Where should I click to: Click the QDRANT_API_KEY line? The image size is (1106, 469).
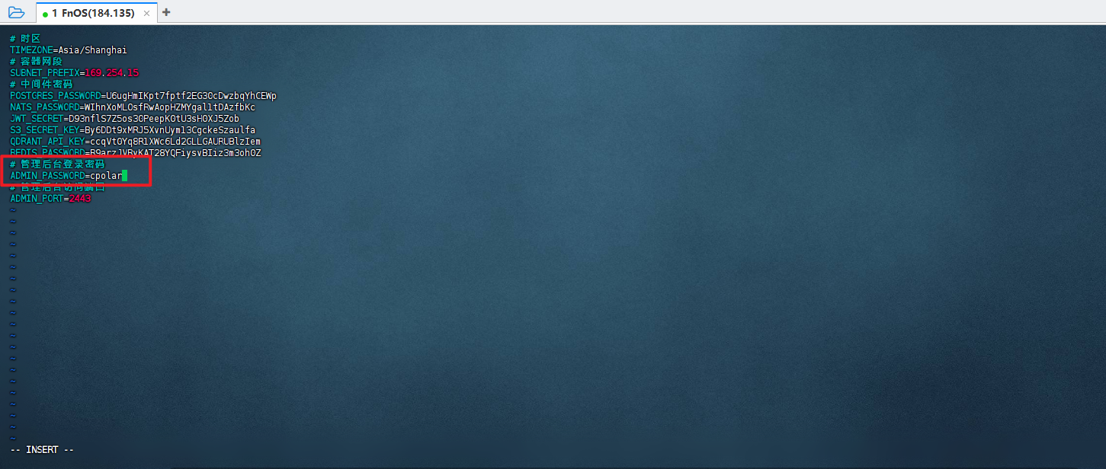(x=135, y=142)
